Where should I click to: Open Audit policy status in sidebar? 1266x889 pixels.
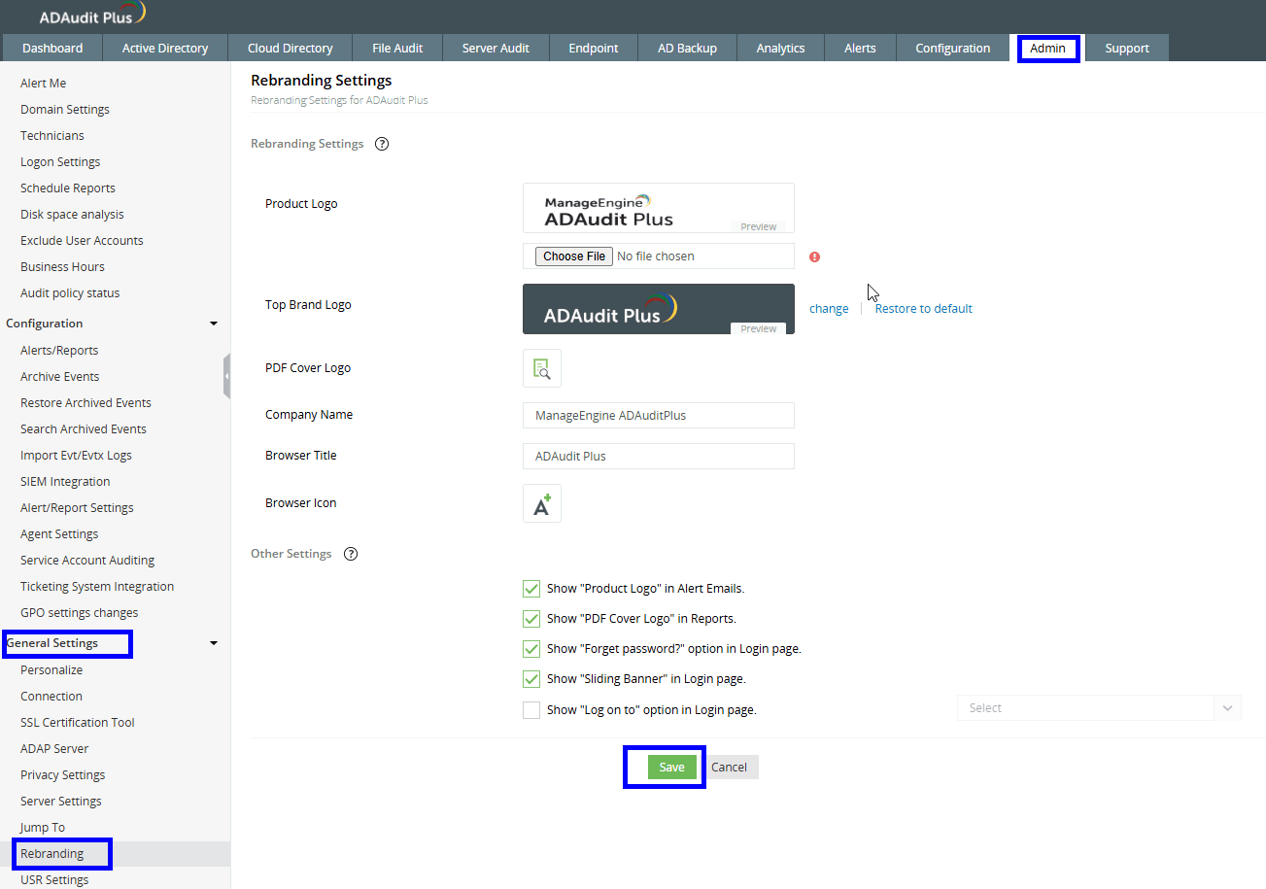70,293
